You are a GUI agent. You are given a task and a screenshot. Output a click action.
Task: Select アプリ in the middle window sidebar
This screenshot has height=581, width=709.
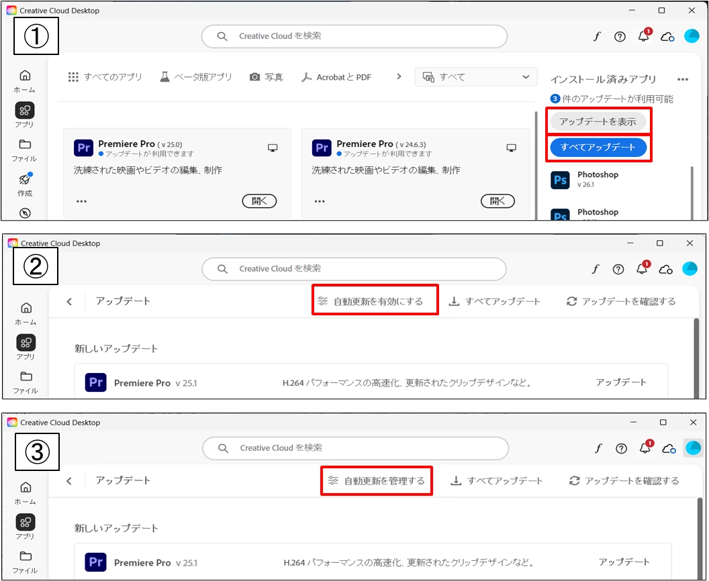tap(26, 348)
